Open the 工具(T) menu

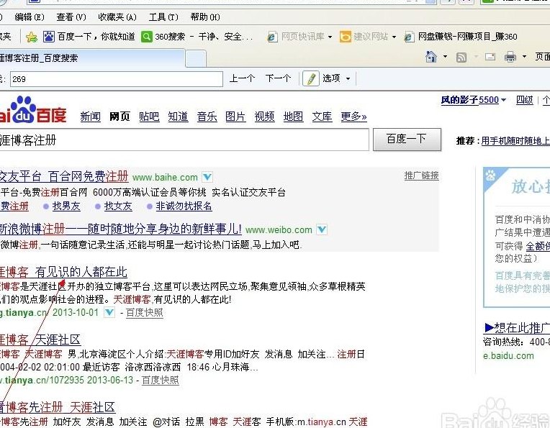tap(163, 17)
